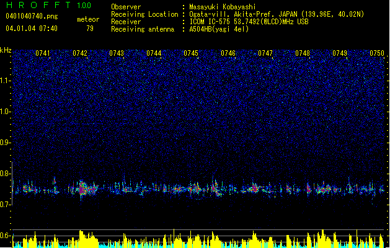Click the 0746 time marker
The width and height of the screenshot is (390, 248).
coord(228,53)
